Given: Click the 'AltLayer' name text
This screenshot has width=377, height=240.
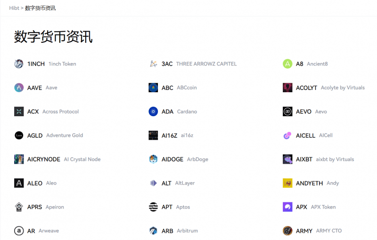Looking at the screenshot, I should coord(185,183).
